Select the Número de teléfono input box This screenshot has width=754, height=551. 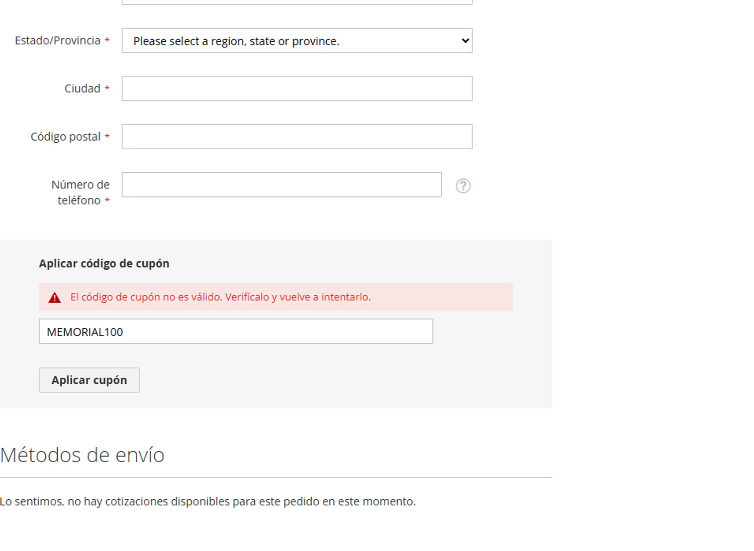(281, 185)
